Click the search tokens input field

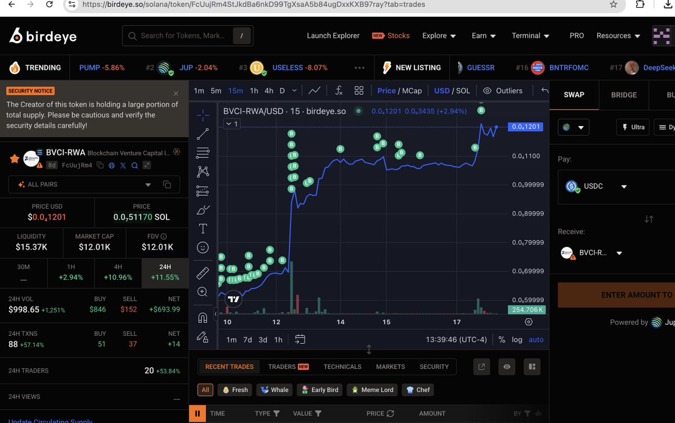[x=188, y=36]
